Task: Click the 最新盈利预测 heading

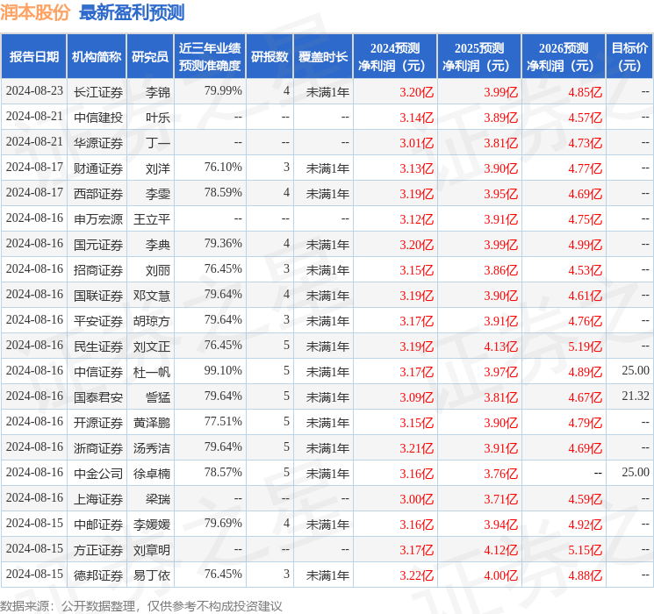Action: (132, 12)
